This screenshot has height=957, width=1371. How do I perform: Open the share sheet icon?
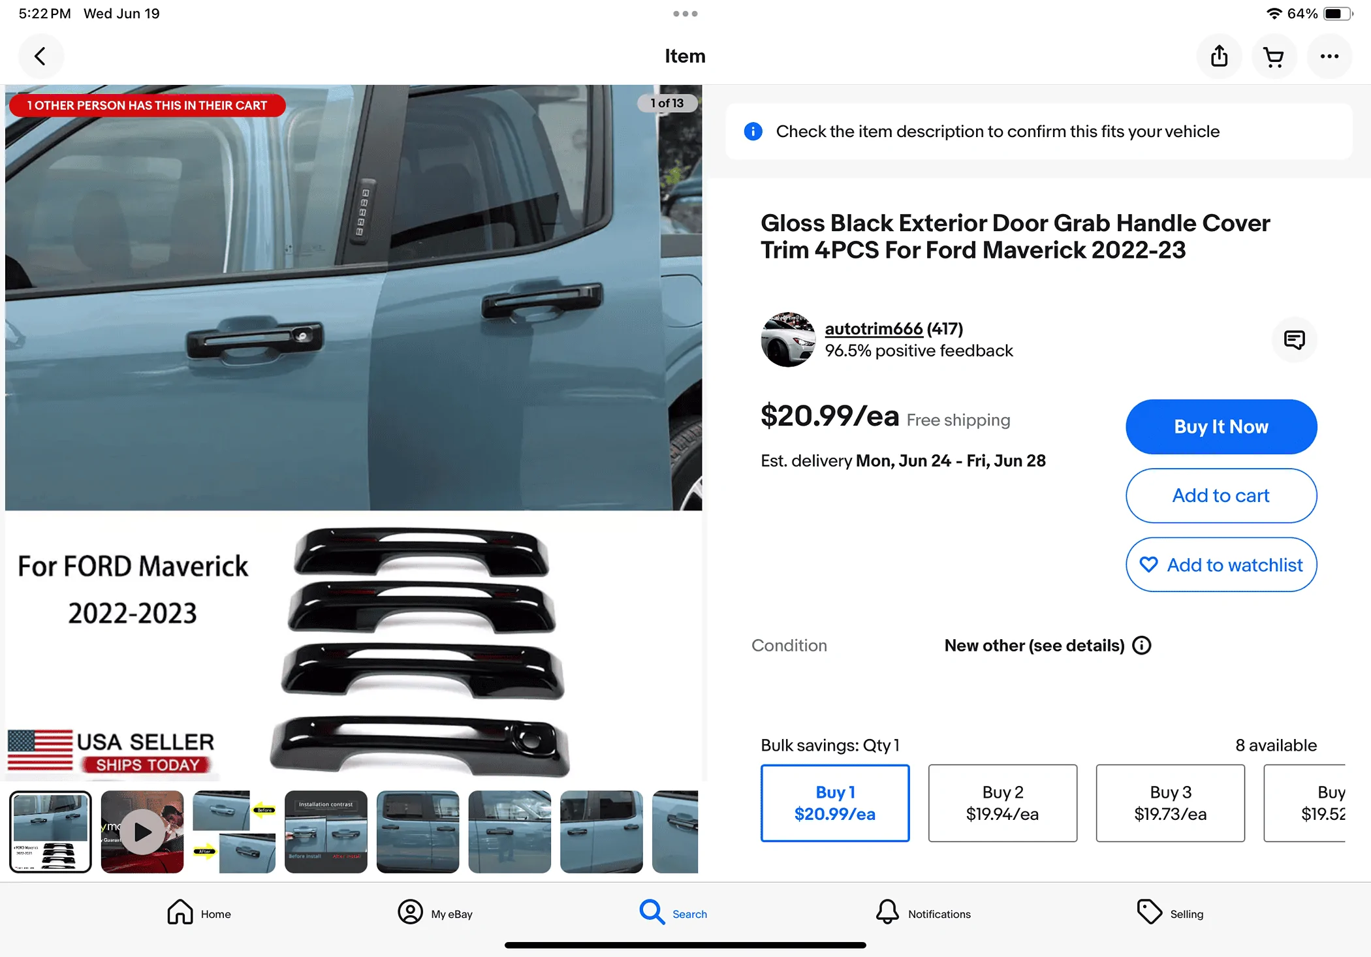[x=1219, y=56]
